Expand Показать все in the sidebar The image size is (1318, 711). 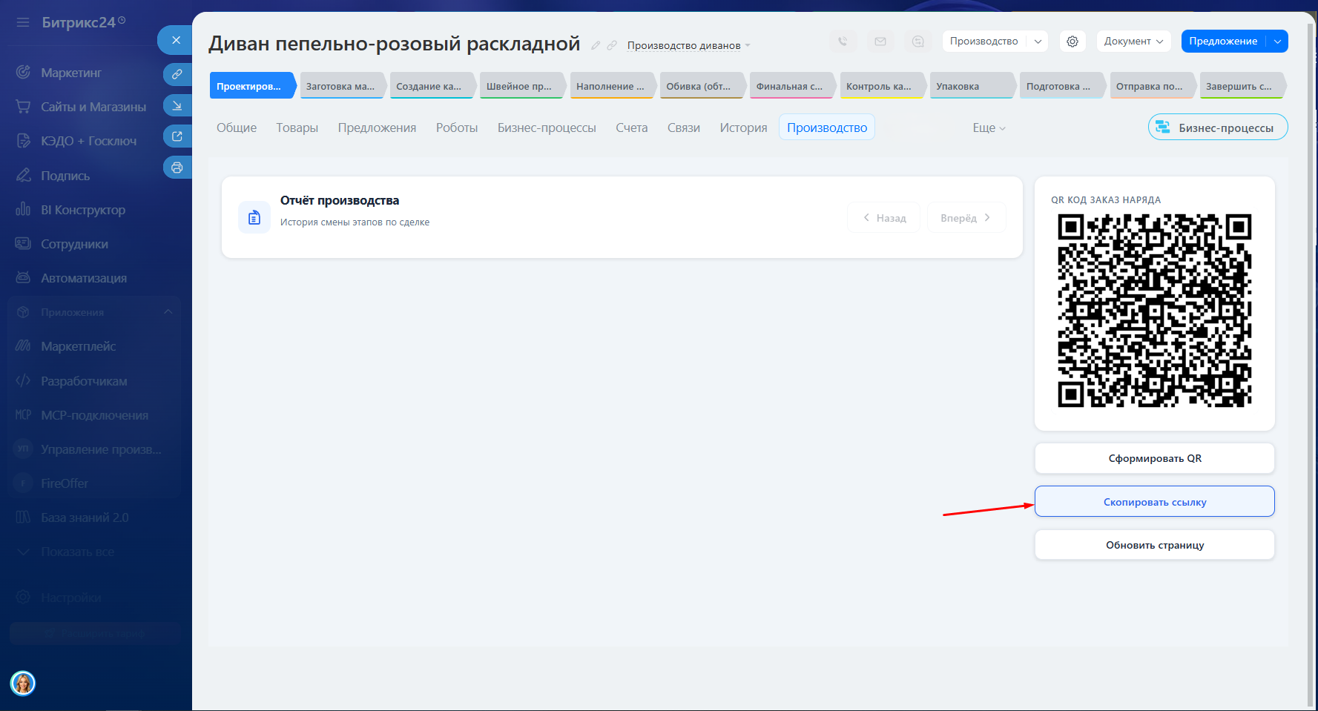77,552
